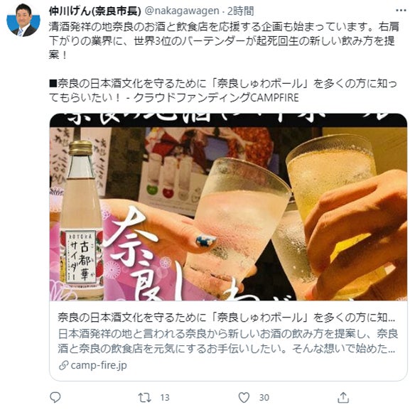
Task: Click the card description starting 日本酒発祥の地
Action: pyautogui.click(x=227, y=341)
